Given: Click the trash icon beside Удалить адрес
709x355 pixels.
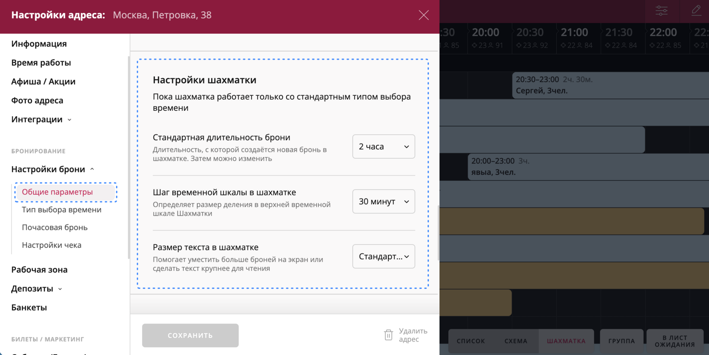Looking at the screenshot, I should [x=388, y=335].
